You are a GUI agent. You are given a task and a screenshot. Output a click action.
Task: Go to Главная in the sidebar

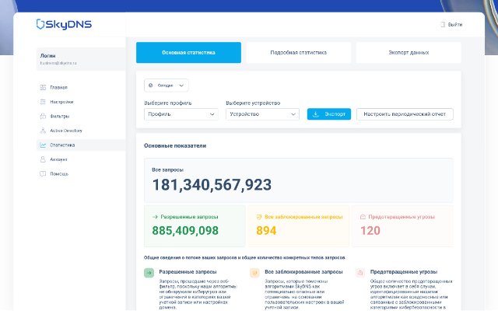point(81,87)
